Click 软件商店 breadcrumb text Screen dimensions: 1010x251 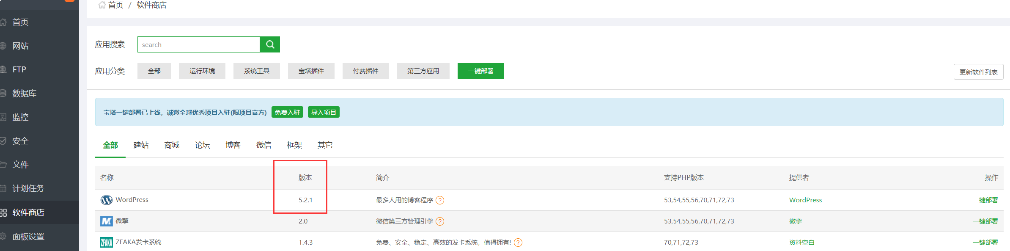point(151,5)
